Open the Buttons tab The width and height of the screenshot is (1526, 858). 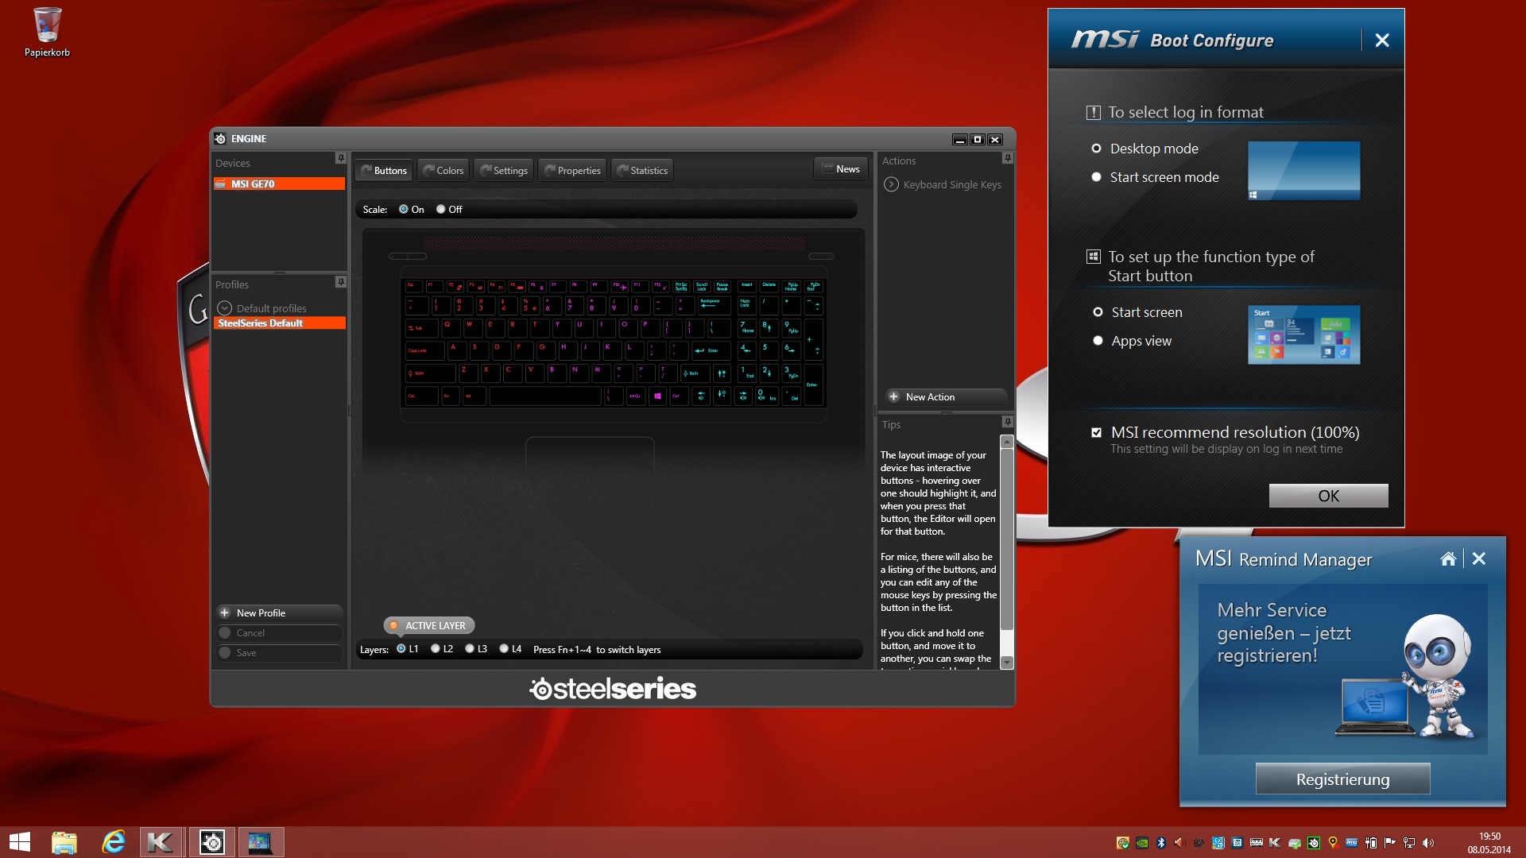click(x=385, y=170)
